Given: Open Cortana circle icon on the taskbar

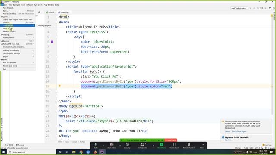Looking at the screenshot, I should (60, 152).
